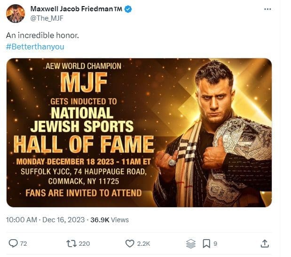Follow the #Betterthanyou hashtag
Screen dimensions: 291x257
(35, 47)
